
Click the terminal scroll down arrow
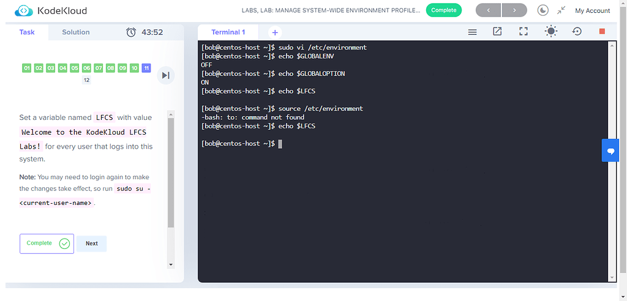tap(612, 277)
